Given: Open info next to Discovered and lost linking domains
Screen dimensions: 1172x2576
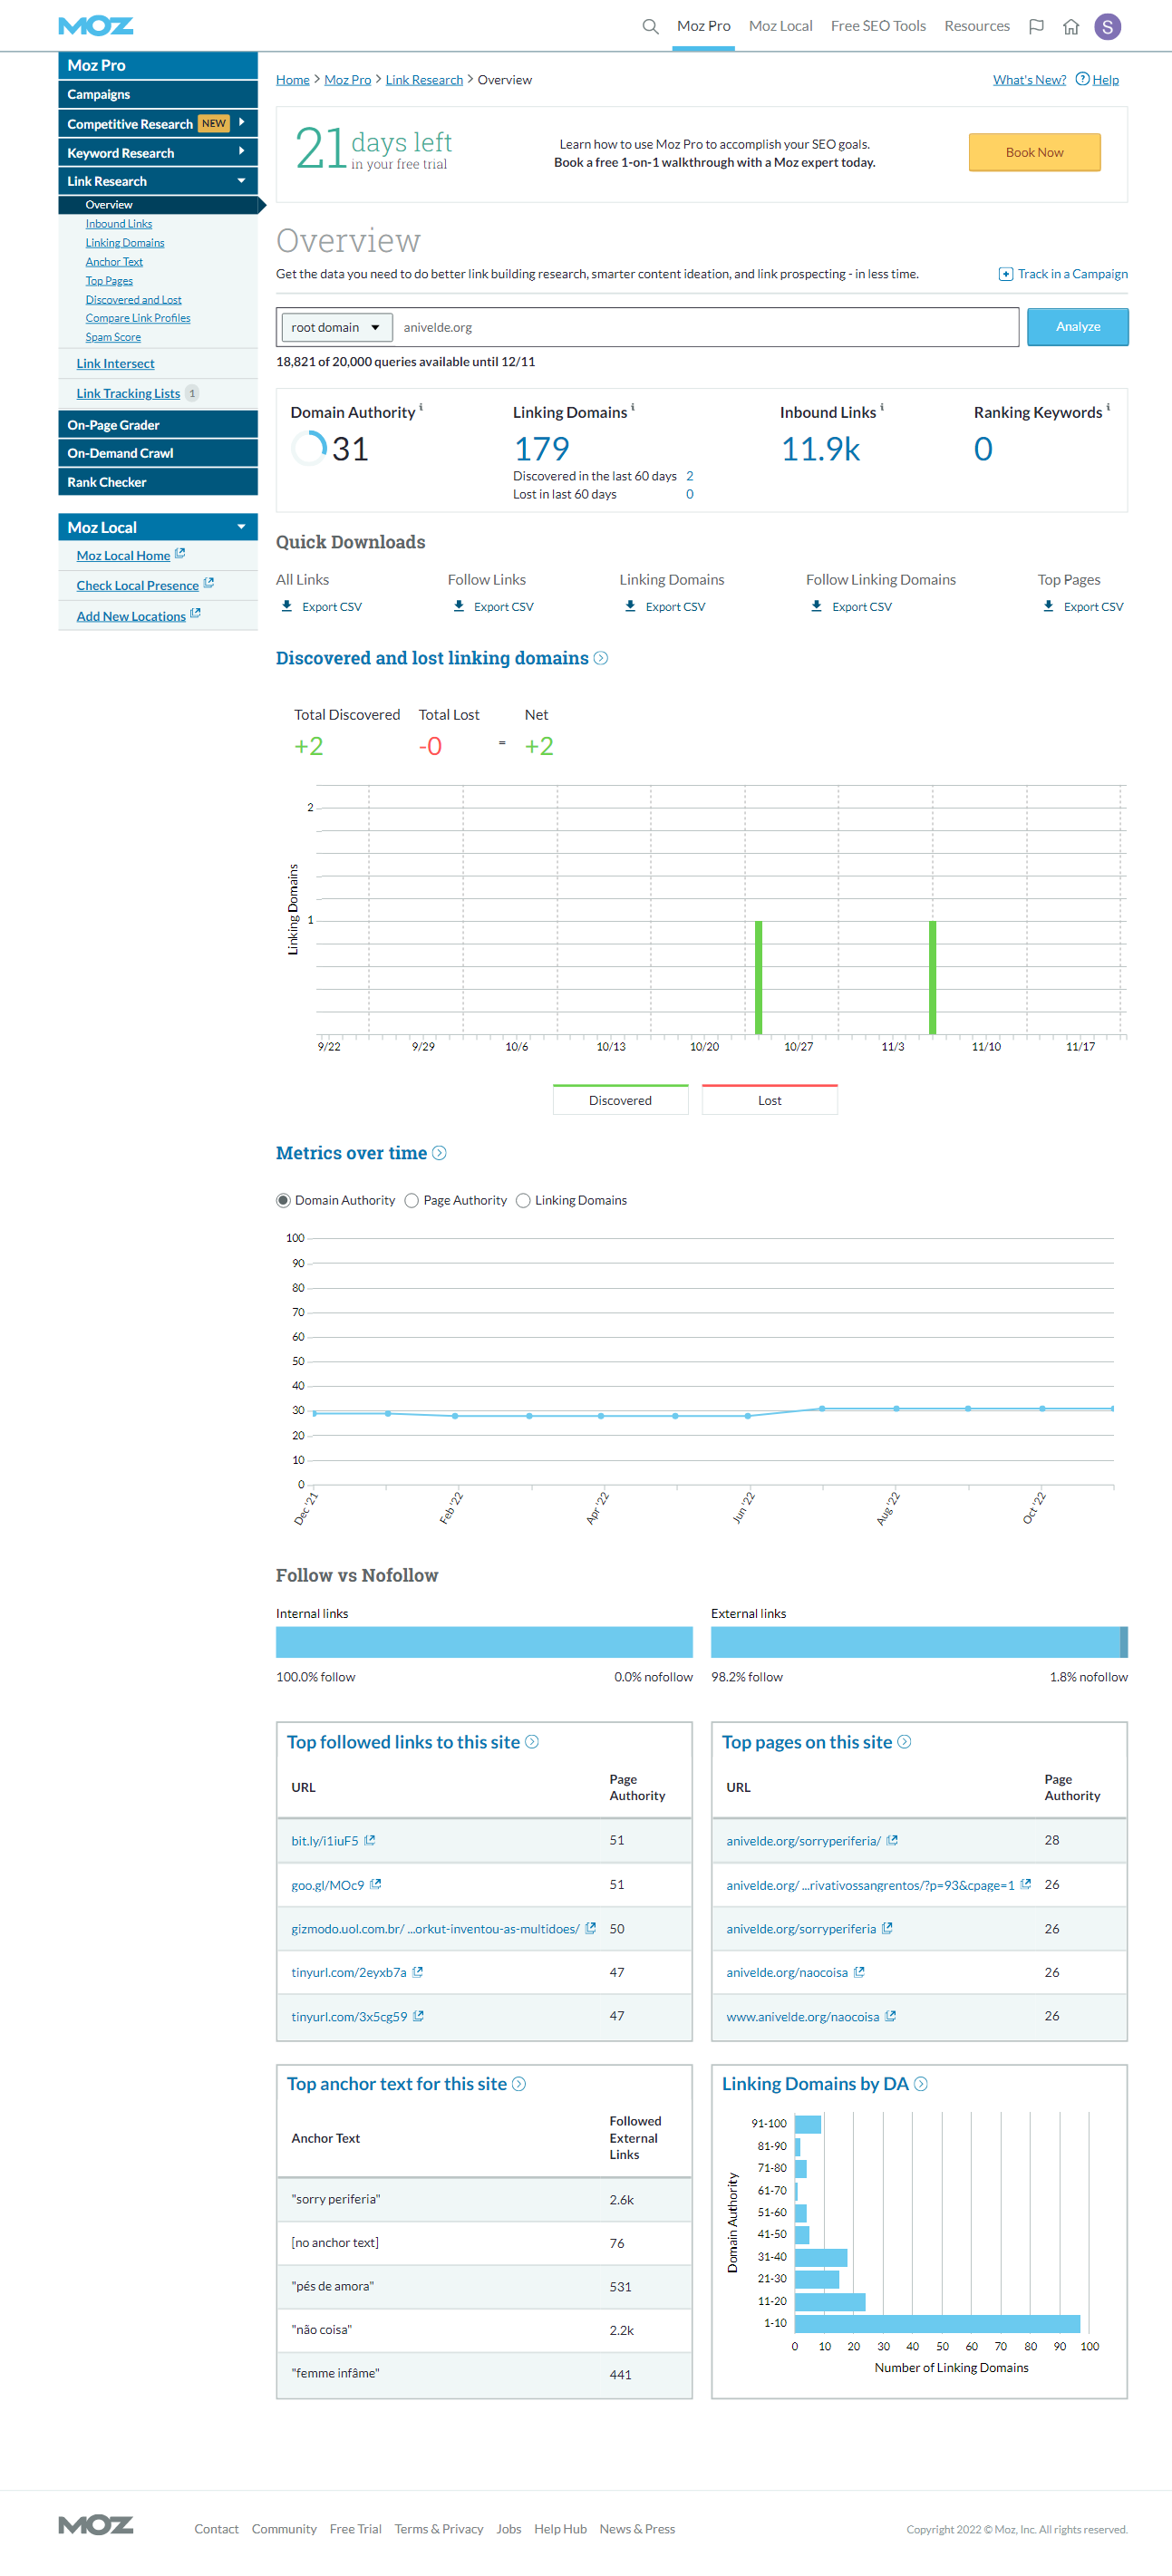Looking at the screenshot, I should pyautogui.click(x=600, y=658).
